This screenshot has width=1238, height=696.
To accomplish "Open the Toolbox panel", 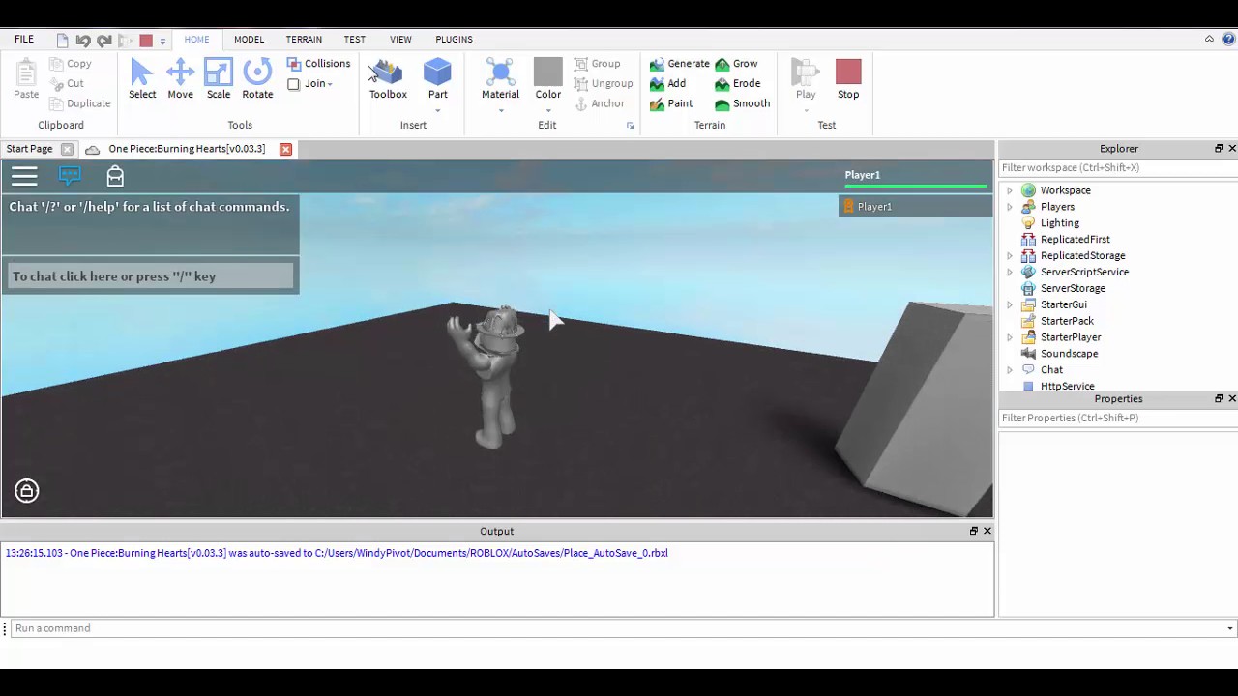I will point(388,79).
